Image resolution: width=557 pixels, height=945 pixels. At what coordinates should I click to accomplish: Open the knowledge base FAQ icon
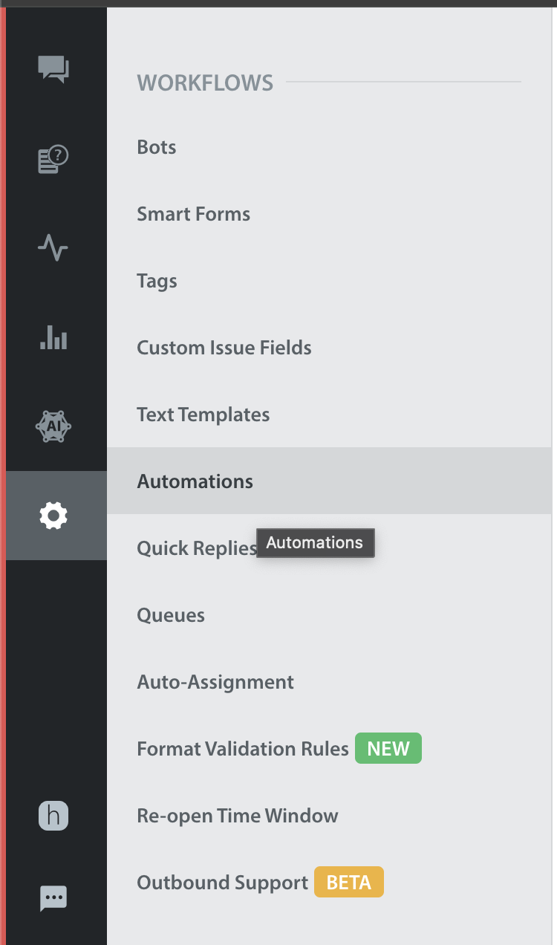point(53,159)
